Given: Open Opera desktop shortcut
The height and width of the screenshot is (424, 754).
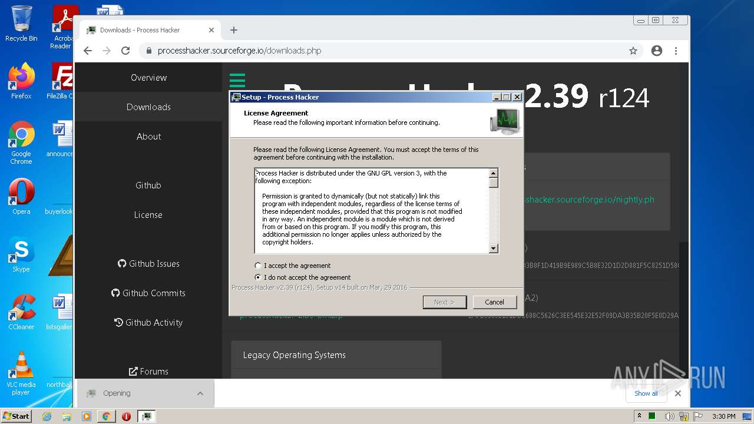Looking at the screenshot, I should (x=21, y=196).
